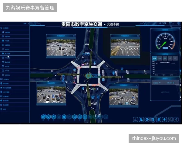Select the middle time-range tab above the chart
Screen dimensions: 182x146
165,58
